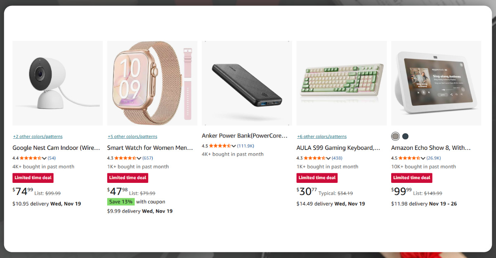This screenshot has width=496, height=258.
Task: Open '+6 other colors/patterns' for AULA keyboard
Action: [x=321, y=137]
